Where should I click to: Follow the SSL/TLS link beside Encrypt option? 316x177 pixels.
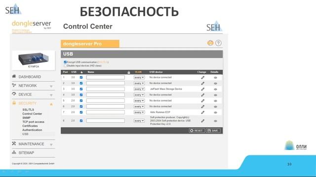pyautogui.click(x=103, y=62)
